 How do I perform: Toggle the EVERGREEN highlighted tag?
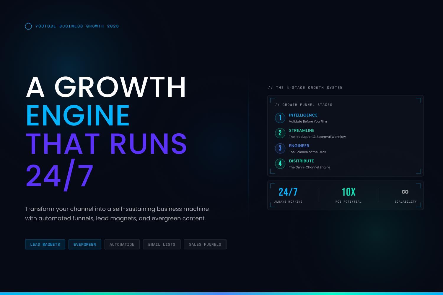point(85,244)
